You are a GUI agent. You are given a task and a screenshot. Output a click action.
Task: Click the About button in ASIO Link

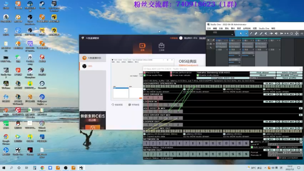pos(263,75)
